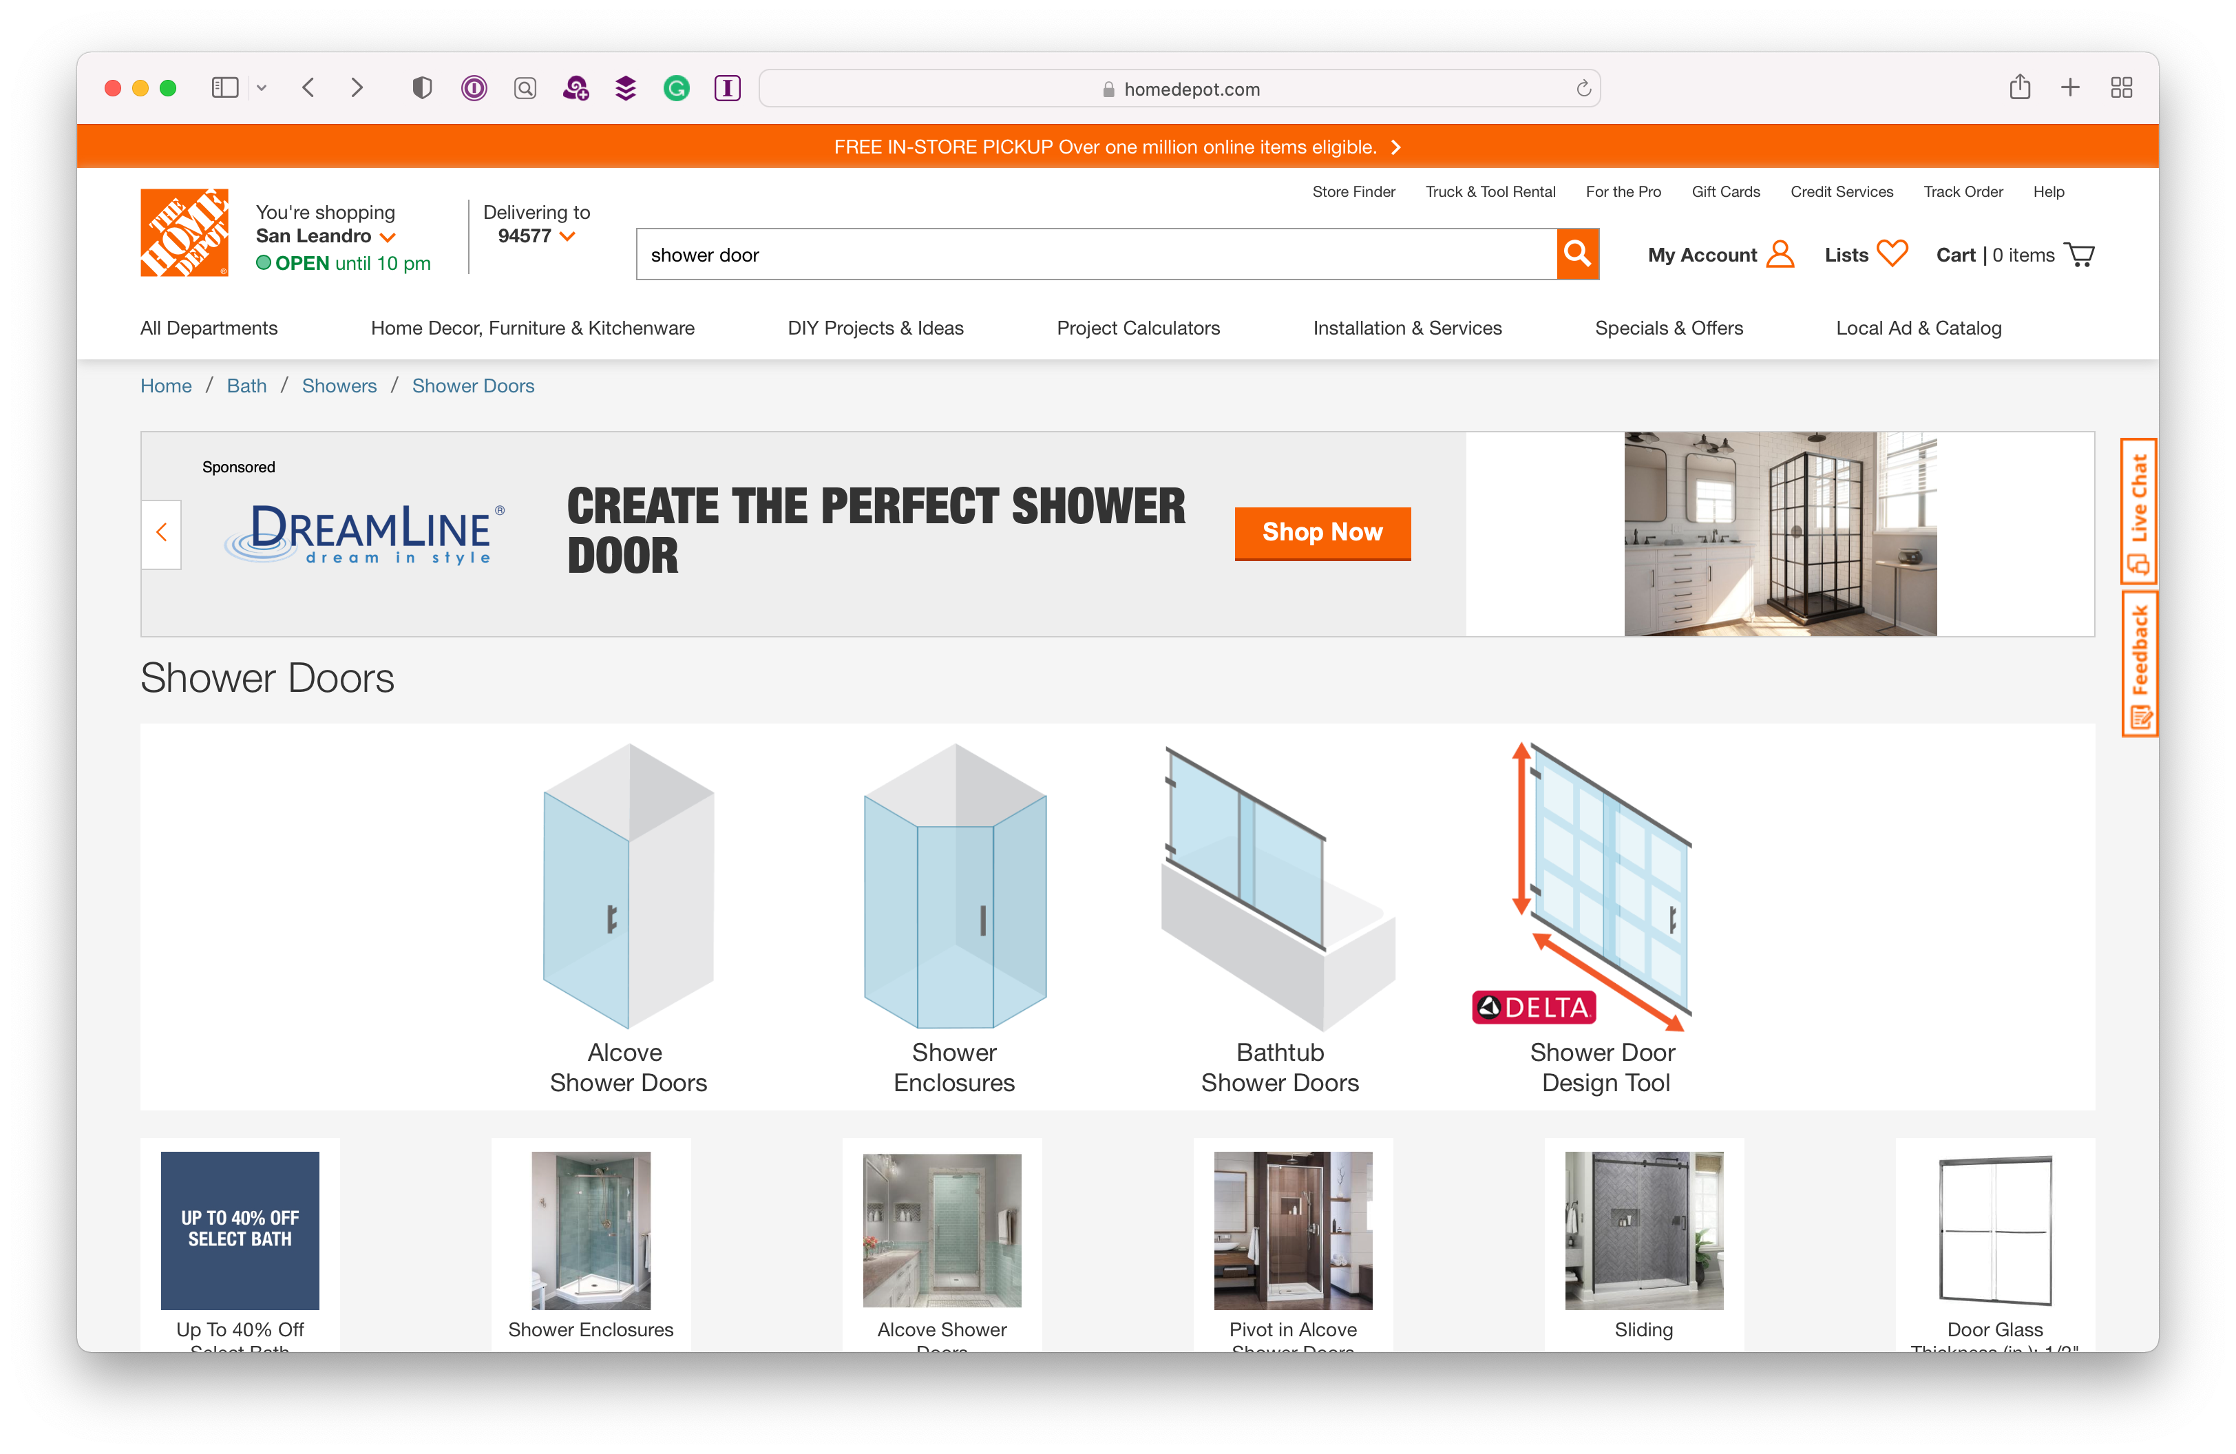The width and height of the screenshot is (2236, 1454).
Task: Open Shower Enclosures photo tile
Action: pyautogui.click(x=591, y=1246)
